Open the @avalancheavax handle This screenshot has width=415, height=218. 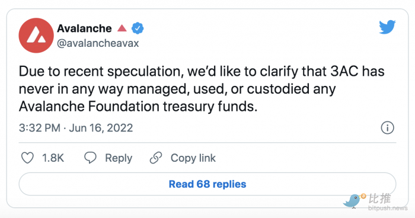tap(98, 43)
